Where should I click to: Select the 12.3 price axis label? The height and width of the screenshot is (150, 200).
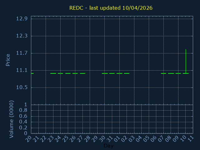pos(22,36)
